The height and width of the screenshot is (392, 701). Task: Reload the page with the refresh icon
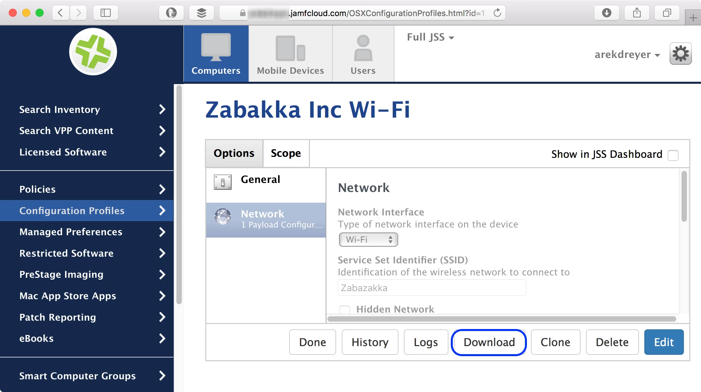[x=497, y=13]
